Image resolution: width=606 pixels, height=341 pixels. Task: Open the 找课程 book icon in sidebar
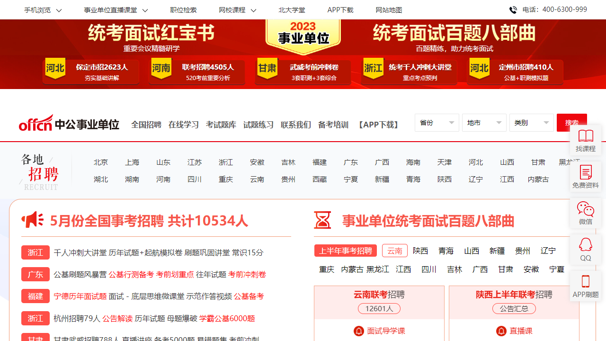click(586, 141)
